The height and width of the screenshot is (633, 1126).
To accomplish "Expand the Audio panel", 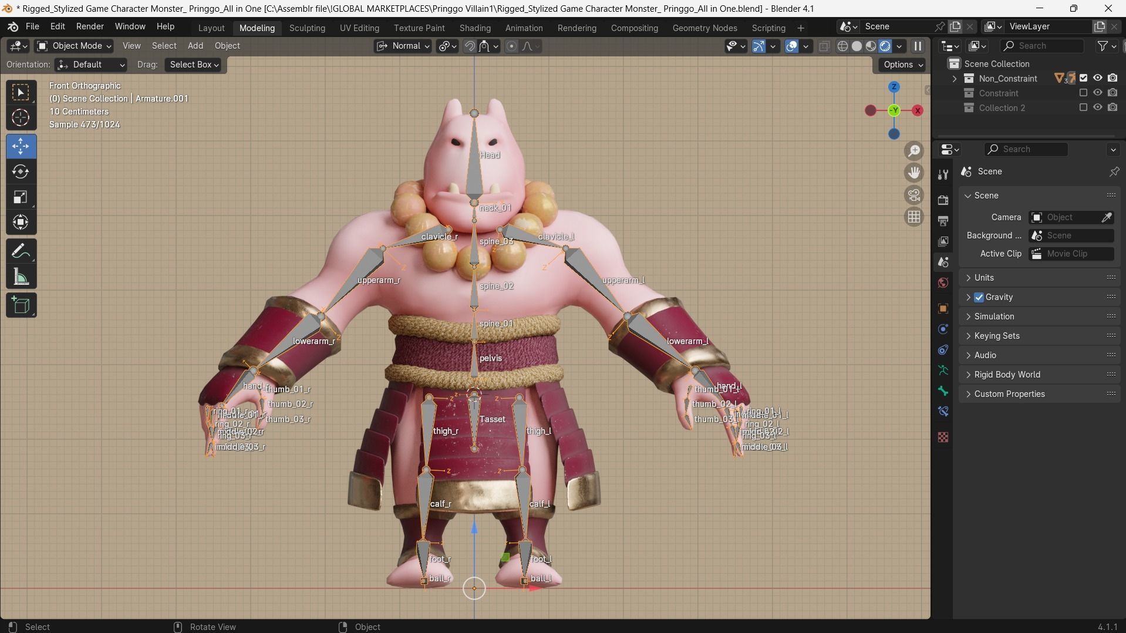I will pos(1039,355).
